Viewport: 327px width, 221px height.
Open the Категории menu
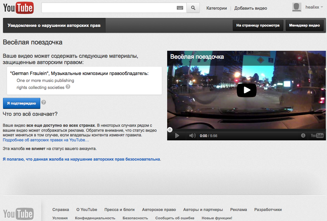click(x=216, y=8)
